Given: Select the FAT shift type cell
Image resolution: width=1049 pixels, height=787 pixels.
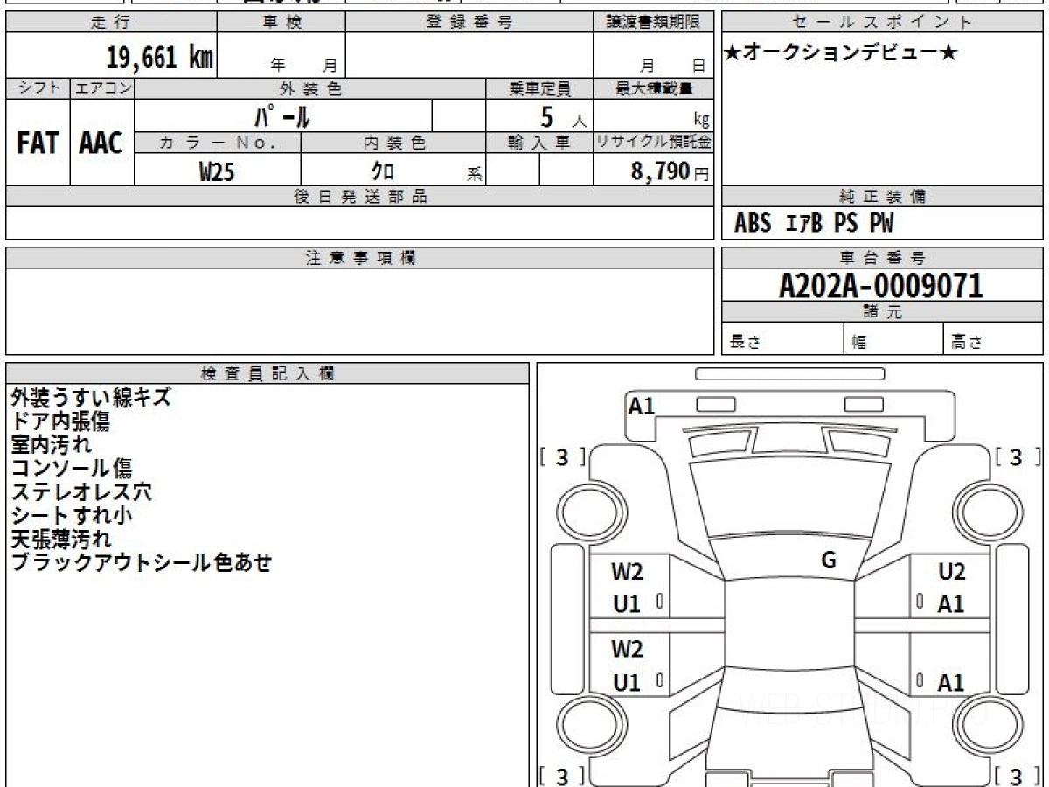Looking at the screenshot, I should click(x=38, y=143).
